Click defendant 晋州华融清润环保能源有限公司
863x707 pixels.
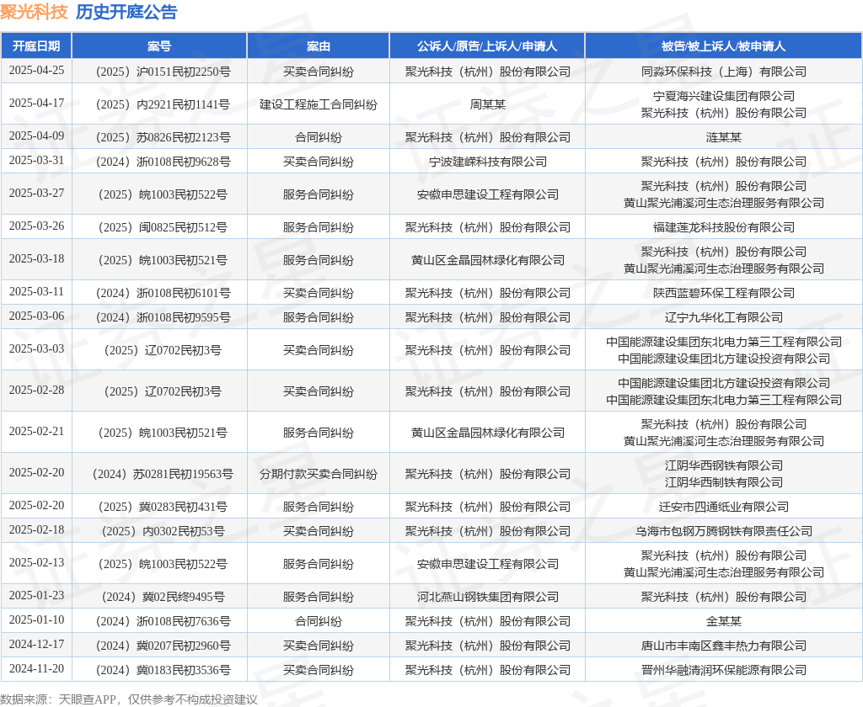click(x=723, y=670)
